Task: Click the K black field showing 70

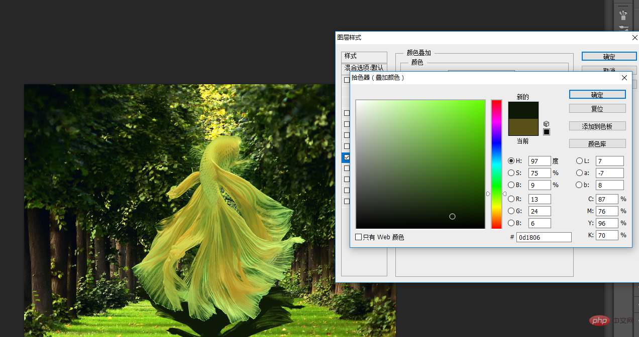Action: point(607,235)
